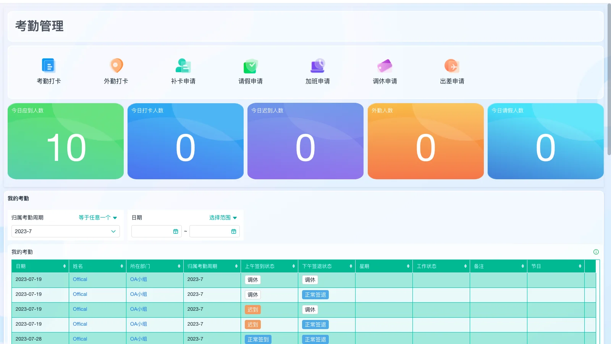
Task: Open the 补卡申请 makeup card application
Action: [183, 71]
